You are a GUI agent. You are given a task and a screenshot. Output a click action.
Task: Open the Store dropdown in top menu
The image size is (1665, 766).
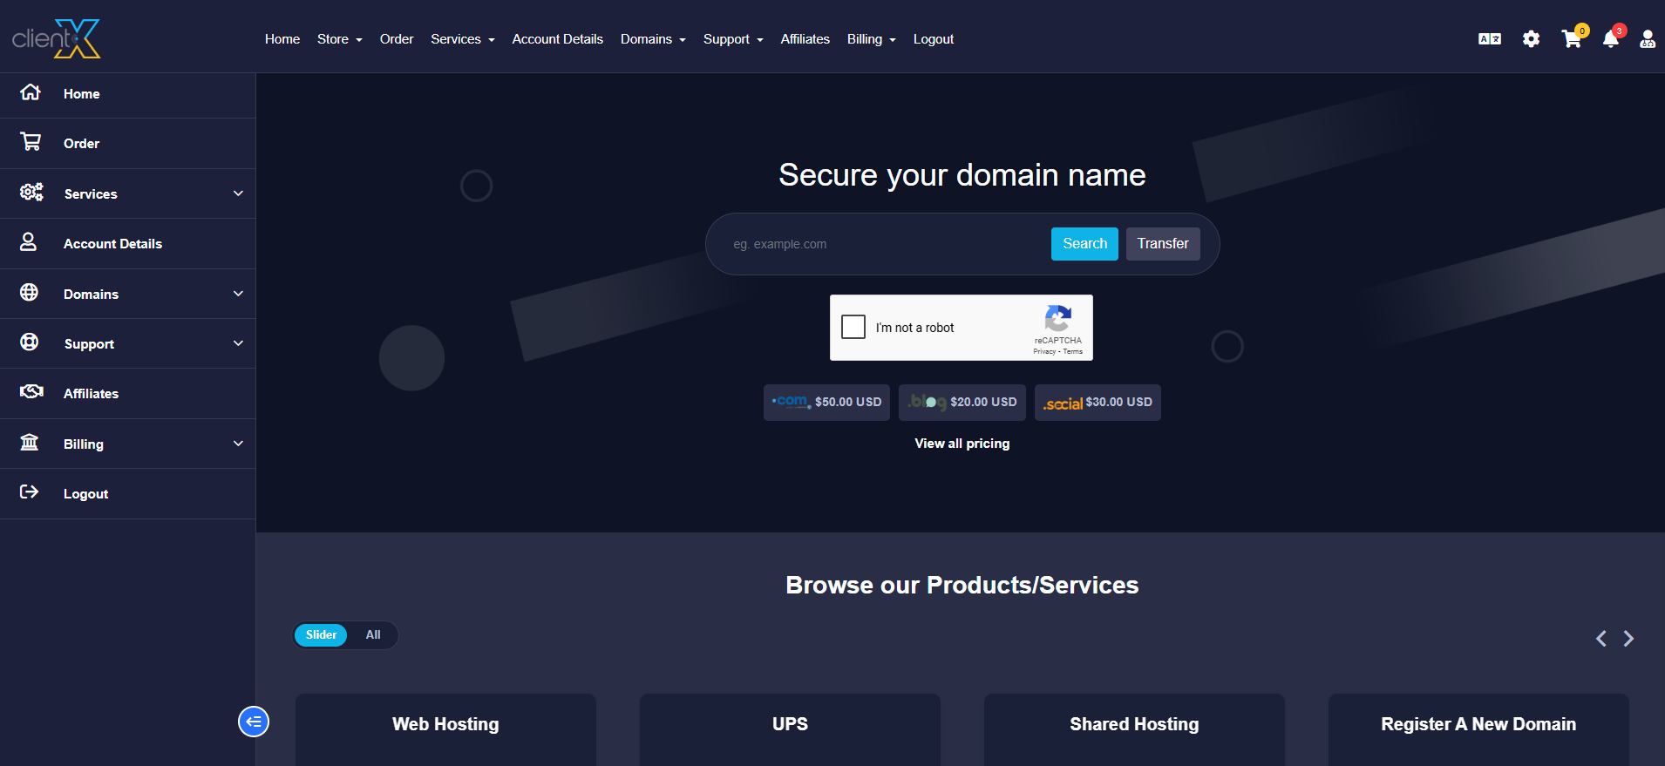[x=339, y=39]
